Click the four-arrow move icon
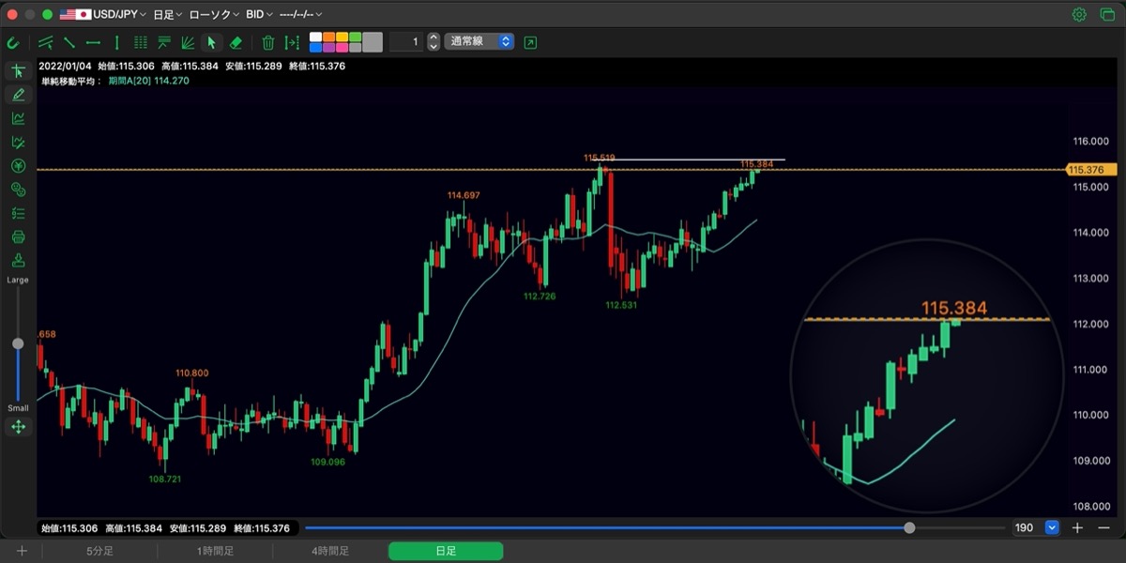Viewport: 1126px width, 563px height. (x=18, y=427)
